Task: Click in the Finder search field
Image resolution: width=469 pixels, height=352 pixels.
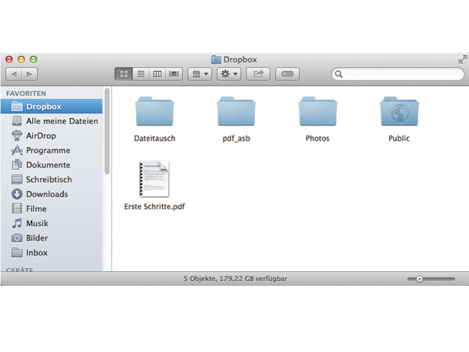Action: 398,74
